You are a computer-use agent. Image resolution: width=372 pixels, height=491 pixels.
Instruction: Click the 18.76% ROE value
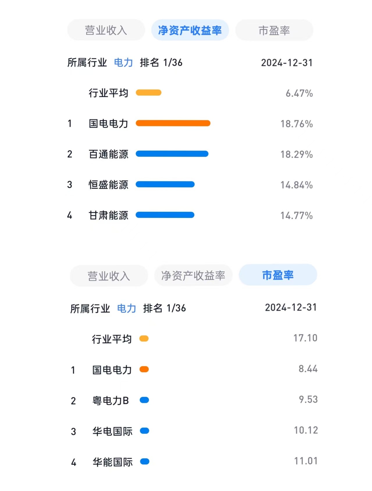tap(296, 124)
